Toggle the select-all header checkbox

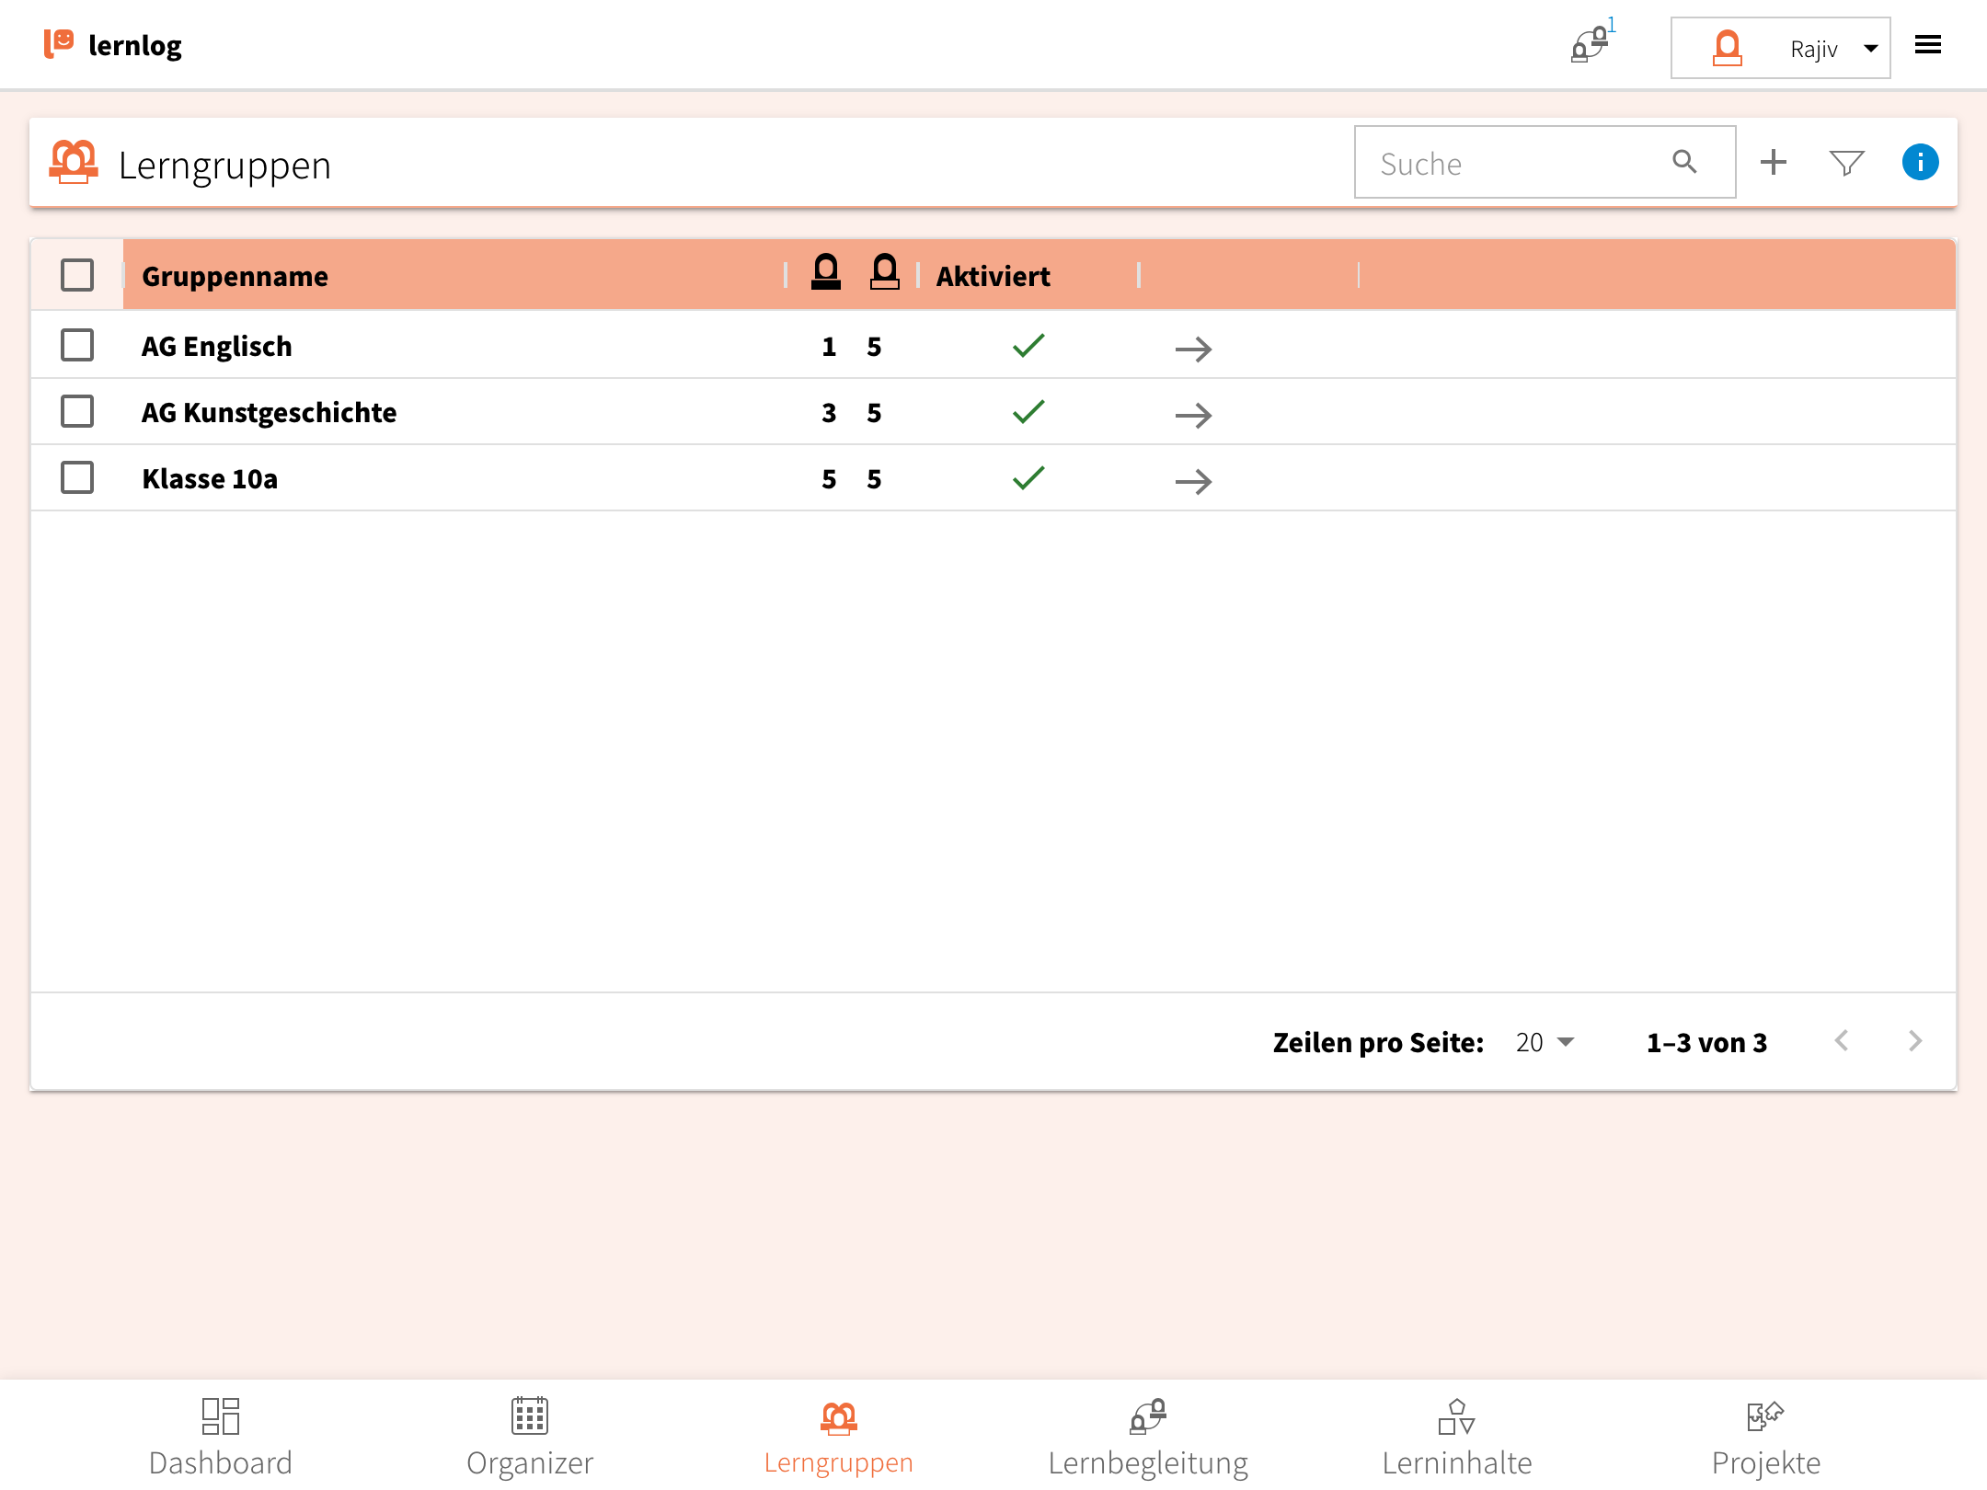(77, 275)
